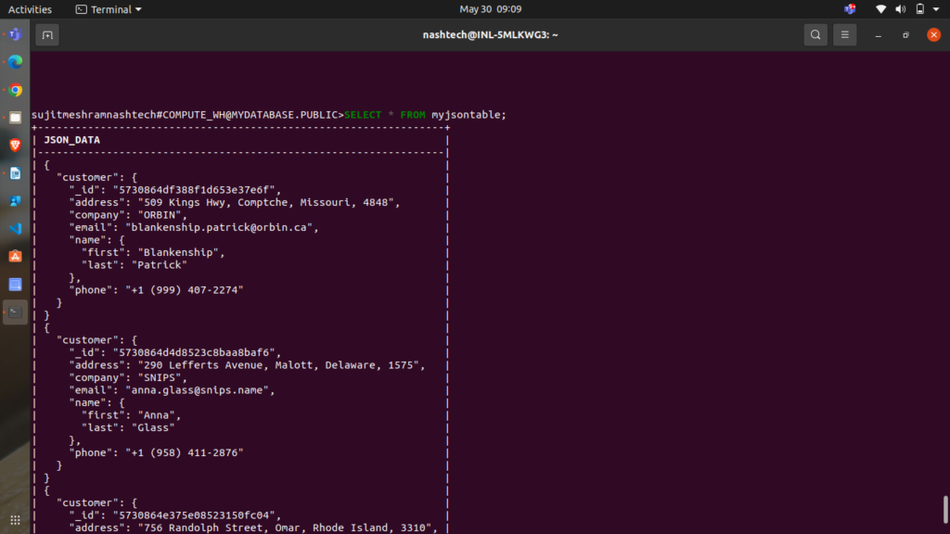Image resolution: width=950 pixels, height=534 pixels.
Task: Click the Teams tray notification icon
Action: (x=850, y=9)
